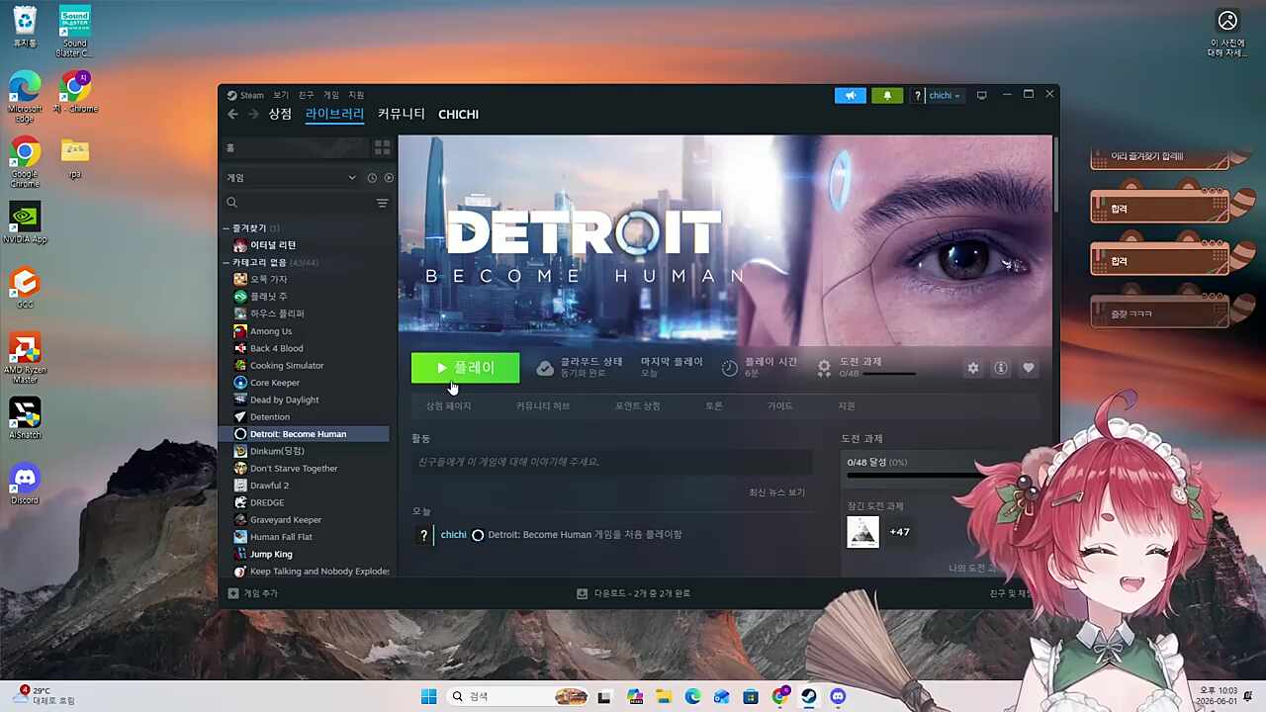
Task: Open the 가이드 link
Action: pos(780,406)
